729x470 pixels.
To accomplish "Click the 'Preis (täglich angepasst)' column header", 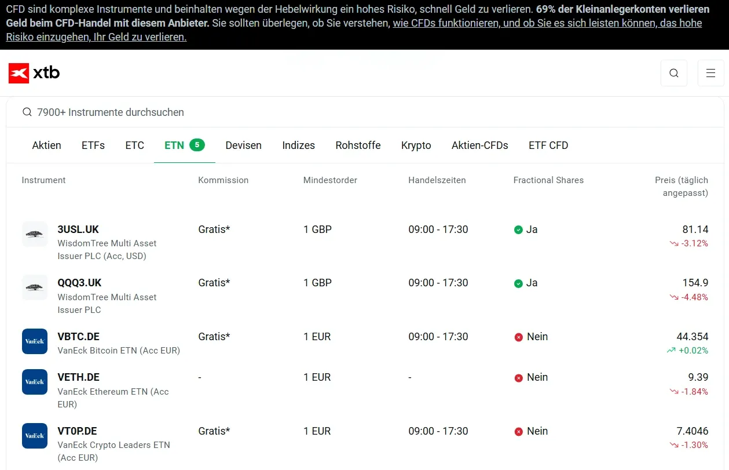I will pos(682,187).
